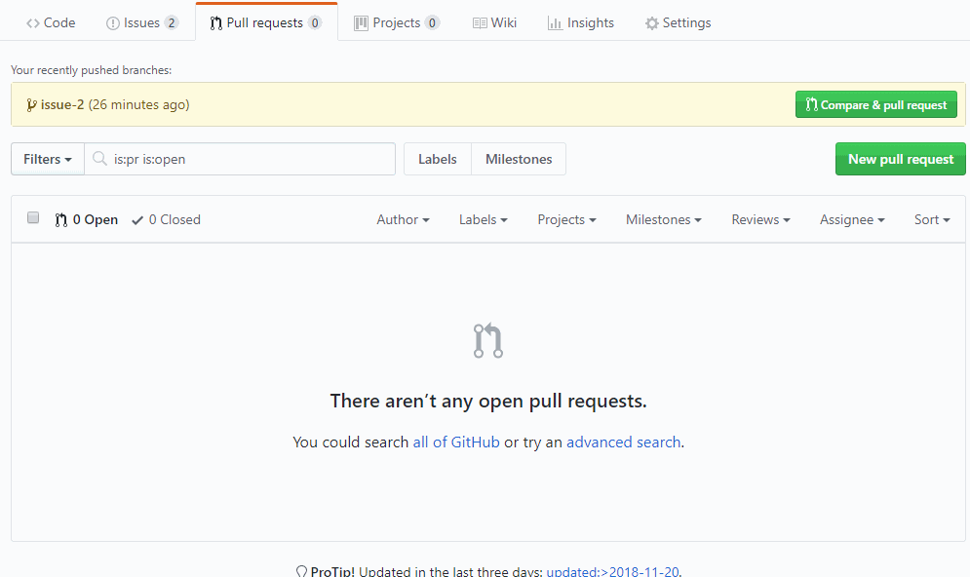The height and width of the screenshot is (577, 970).
Task: Click the New pull request button
Action: pyautogui.click(x=900, y=159)
